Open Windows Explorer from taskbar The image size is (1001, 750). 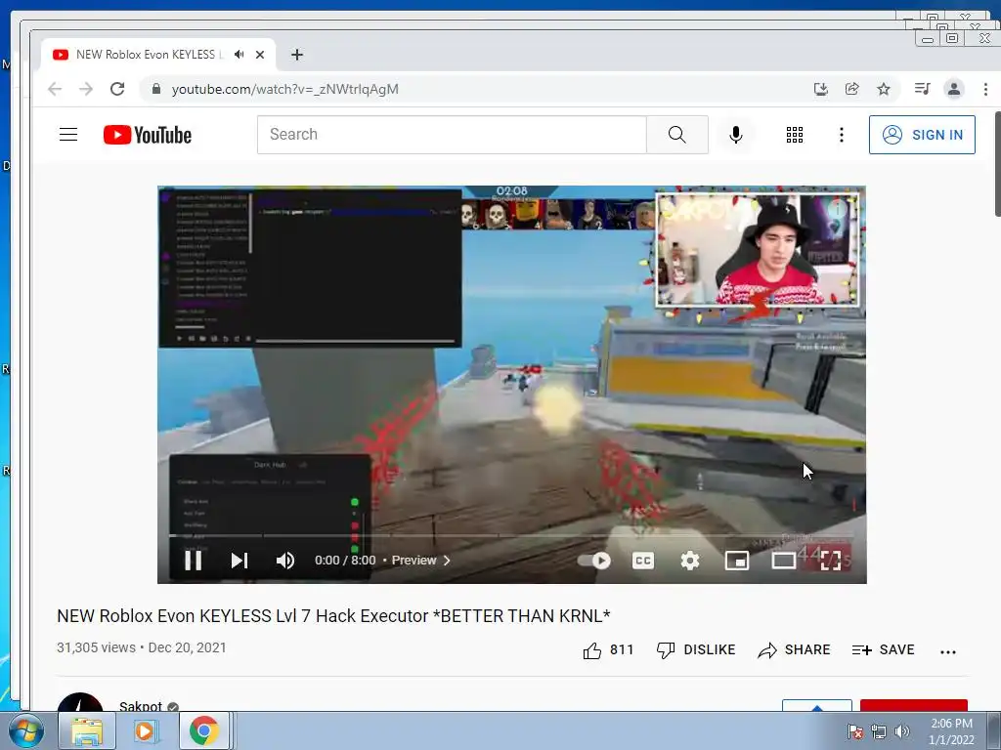tap(87, 730)
